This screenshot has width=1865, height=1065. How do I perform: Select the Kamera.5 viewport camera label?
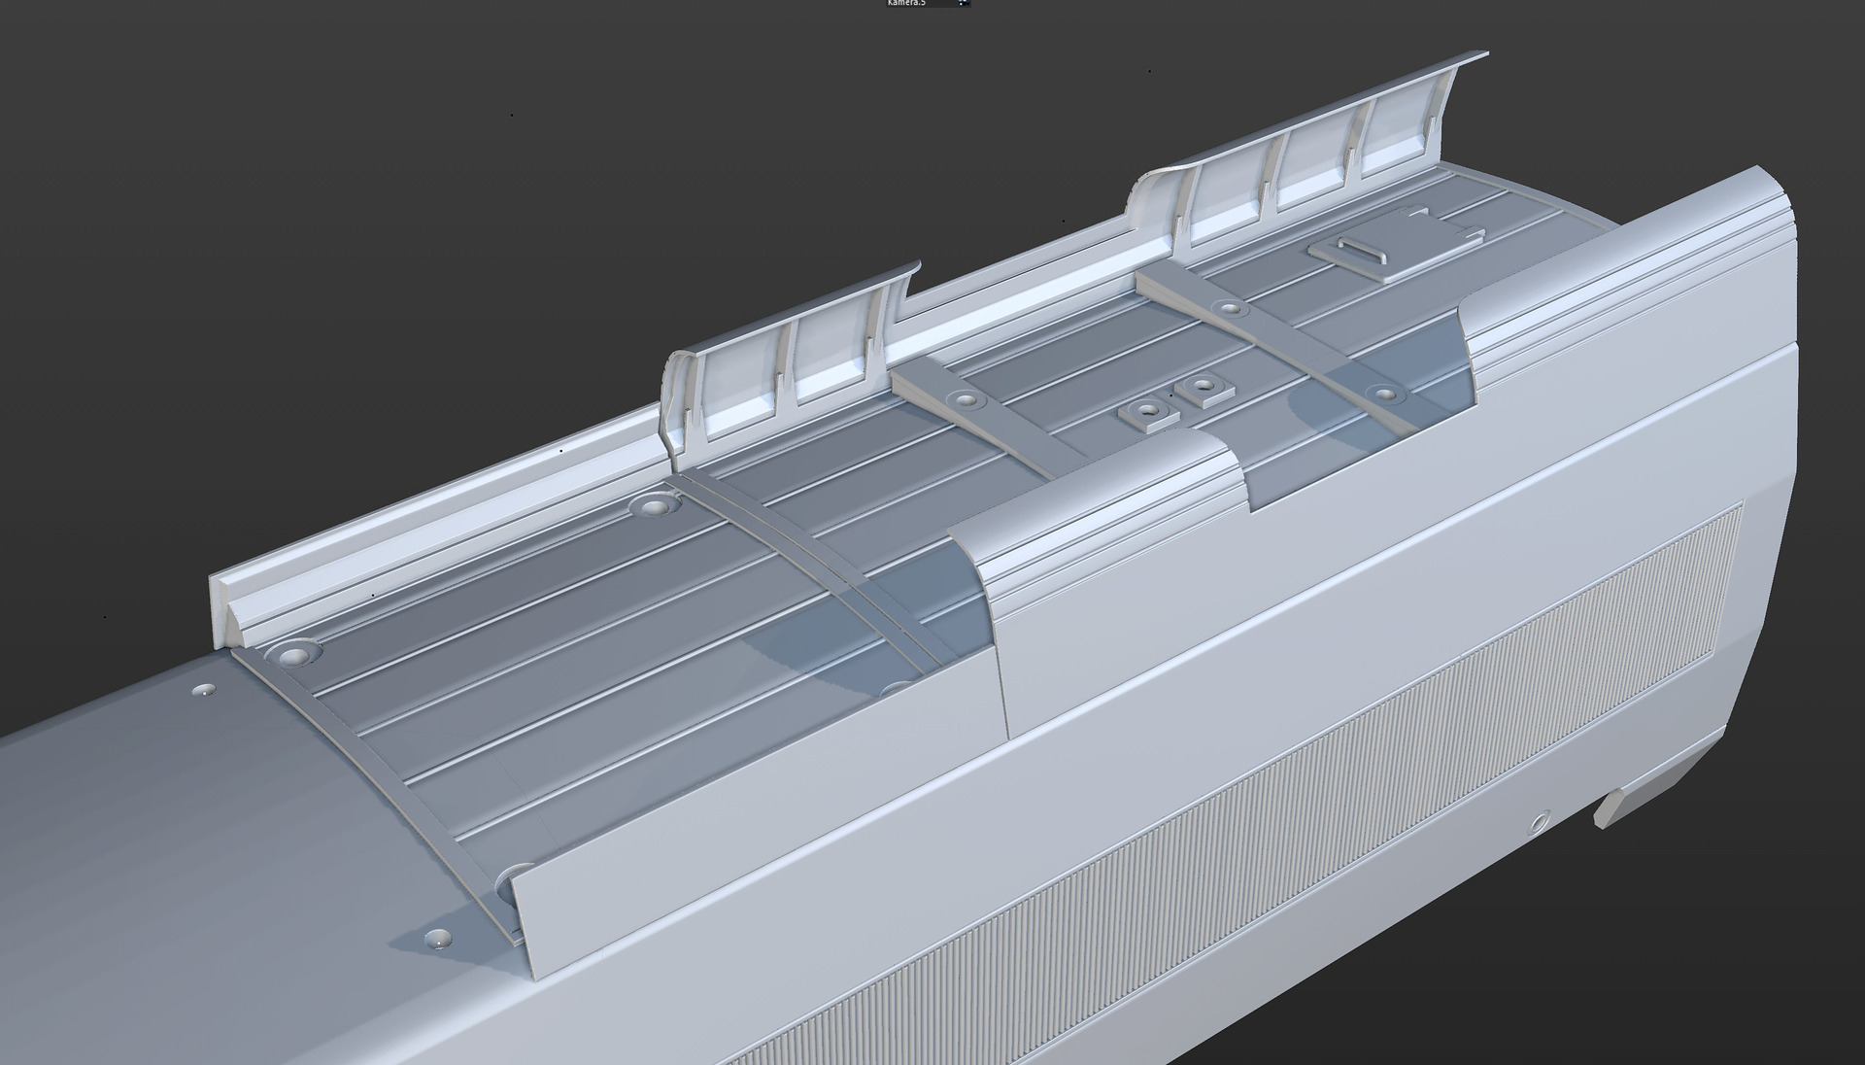coord(906,3)
